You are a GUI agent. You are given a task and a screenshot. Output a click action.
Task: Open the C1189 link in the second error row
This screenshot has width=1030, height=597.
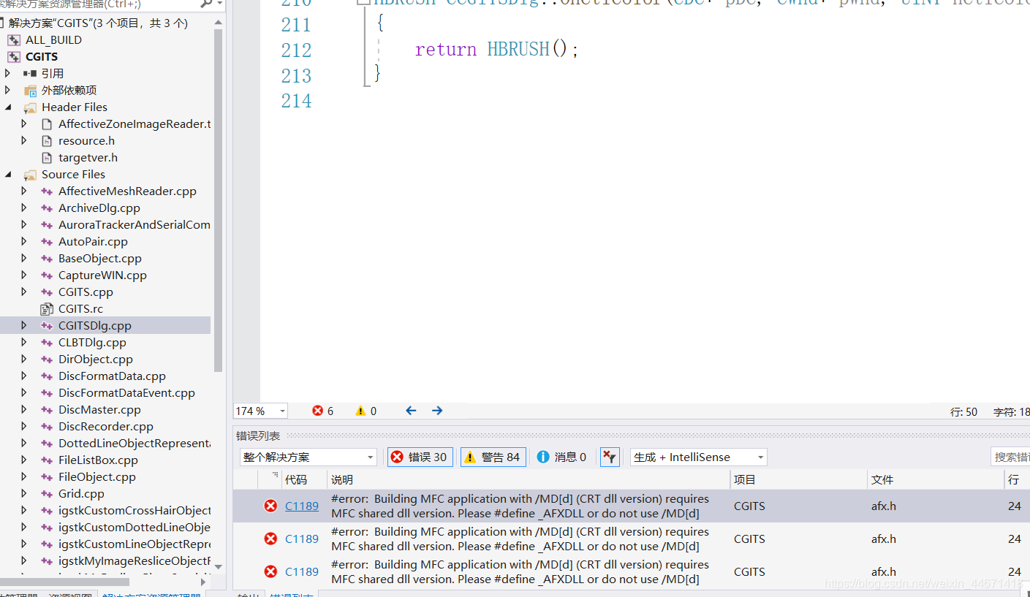302,539
